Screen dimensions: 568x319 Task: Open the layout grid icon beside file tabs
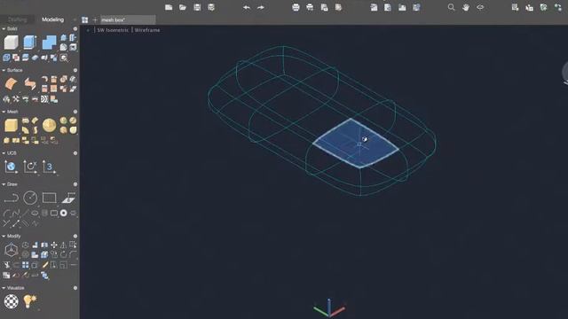pos(85,19)
